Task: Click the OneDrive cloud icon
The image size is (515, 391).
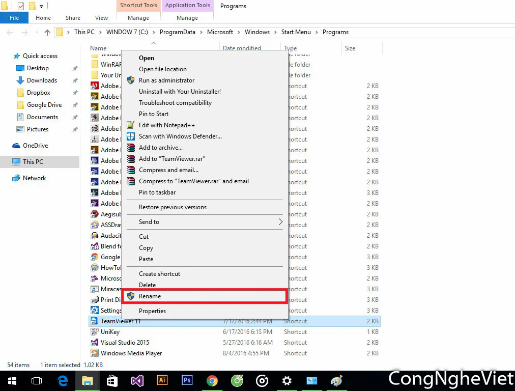Action: click(16, 146)
